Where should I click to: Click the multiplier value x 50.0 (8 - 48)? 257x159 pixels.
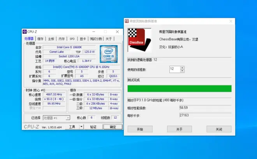coord(54,99)
